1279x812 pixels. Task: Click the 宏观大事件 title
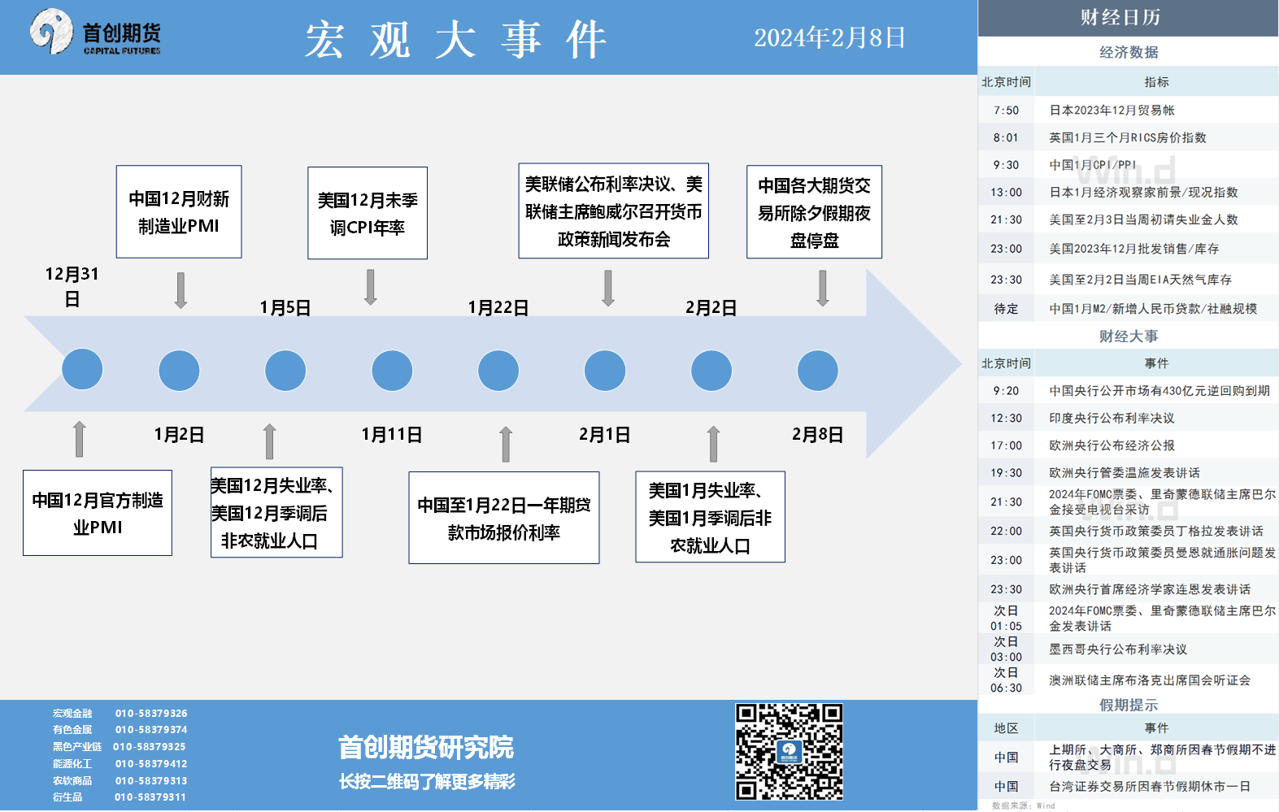pos(455,39)
